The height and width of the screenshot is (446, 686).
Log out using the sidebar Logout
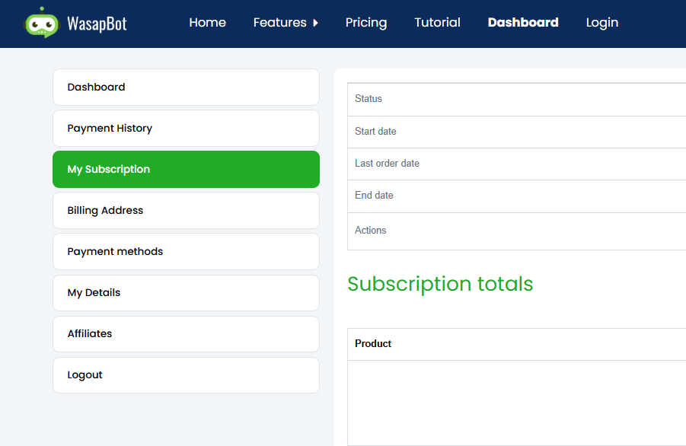pyautogui.click(x=186, y=375)
